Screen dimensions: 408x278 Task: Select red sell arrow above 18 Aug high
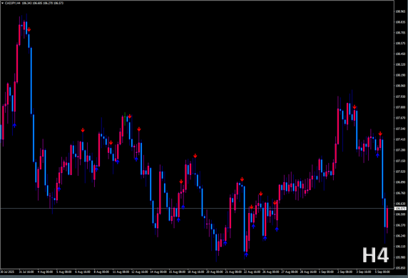195,156
